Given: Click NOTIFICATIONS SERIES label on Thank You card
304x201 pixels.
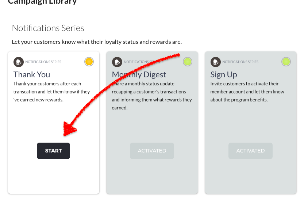Looking at the screenshot, I should (43, 62).
